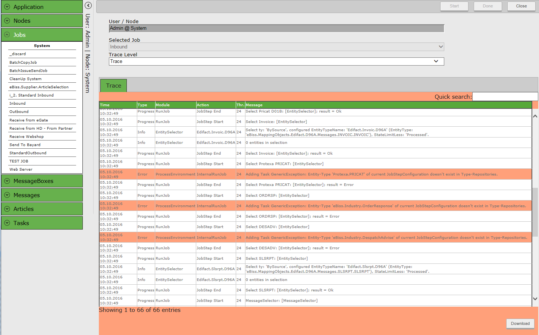Expand the Nodes section chevron icon
The image size is (539, 335).
coord(7,21)
